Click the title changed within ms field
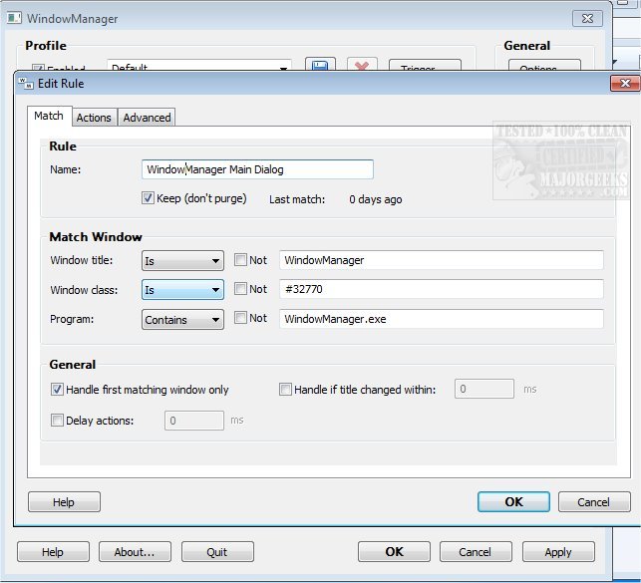 [x=484, y=389]
